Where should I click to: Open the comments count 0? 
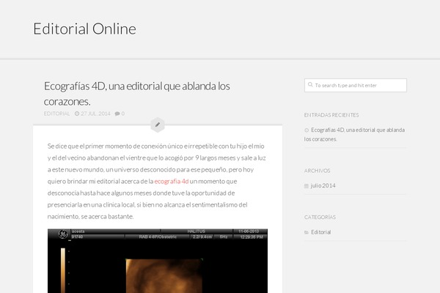coord(123,114)
